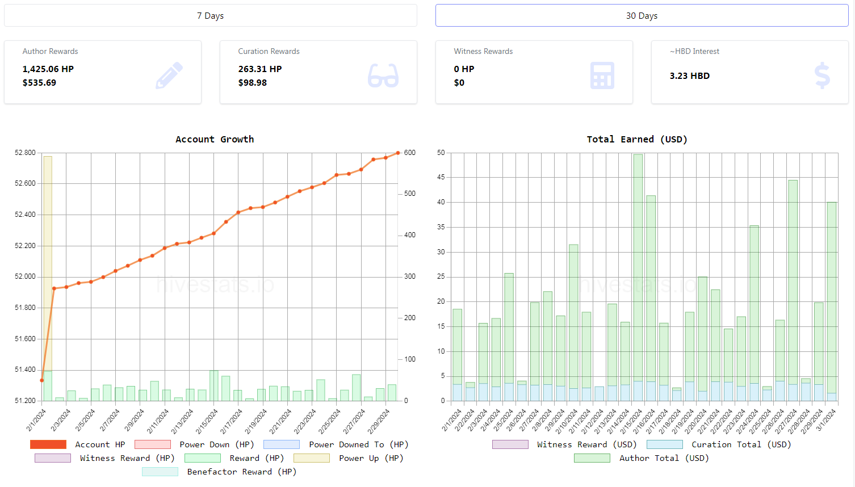Toggle Witness Reward (USD) legend swatch
Screen dimensions: 855x487
[510, 444]
